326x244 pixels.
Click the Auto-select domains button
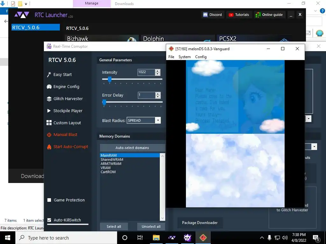(132, 148)
